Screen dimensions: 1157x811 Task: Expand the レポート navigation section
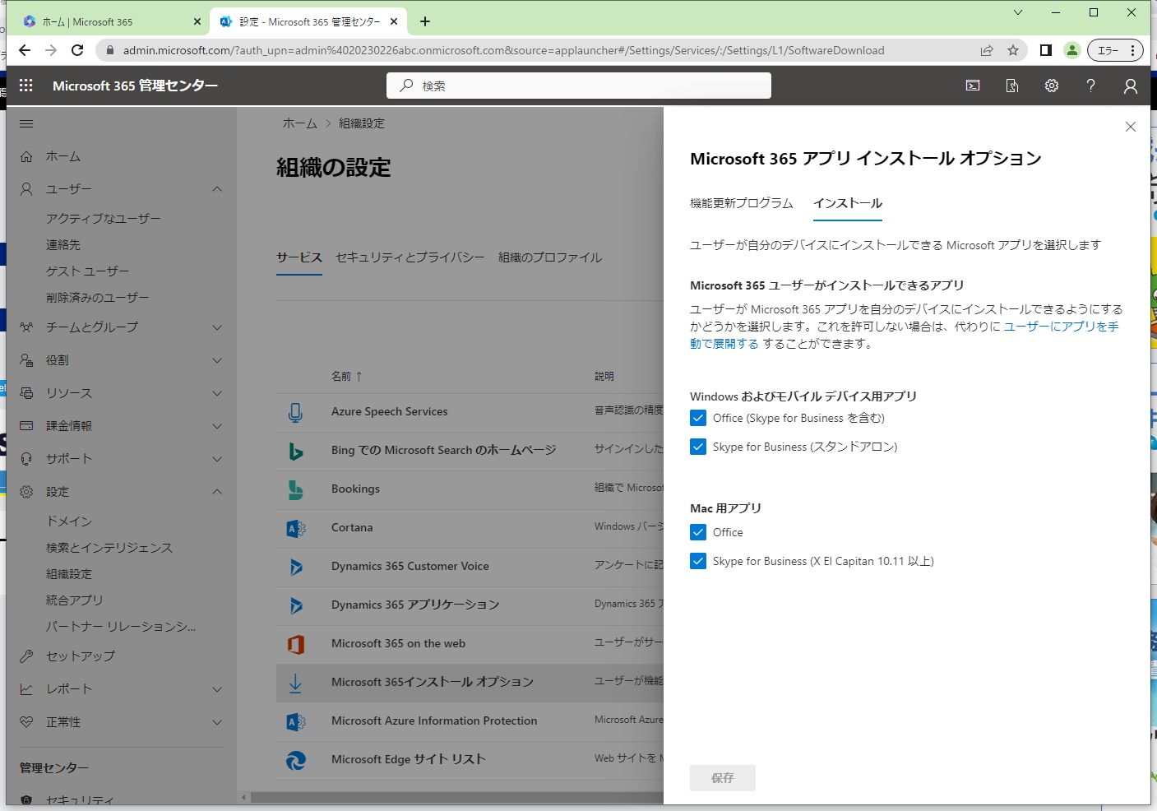pyautogui.click(x=217, y=689)
